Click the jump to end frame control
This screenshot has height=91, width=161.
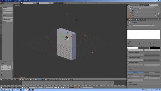tap(63, 88)
